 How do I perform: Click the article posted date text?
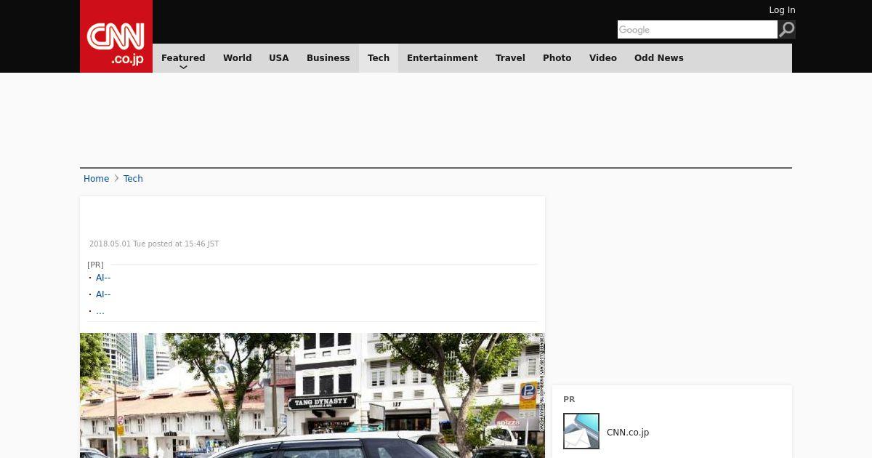pyautogui.click(x=154, y=244)
